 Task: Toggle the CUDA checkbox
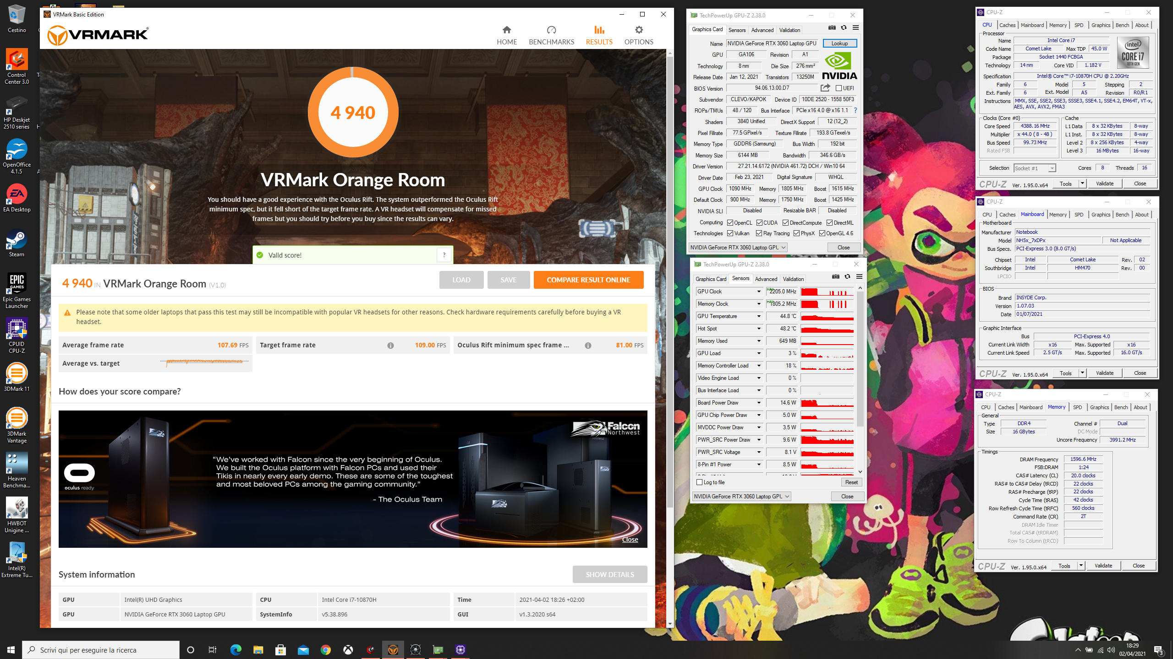pyautogui.click(x=759, y=223)
